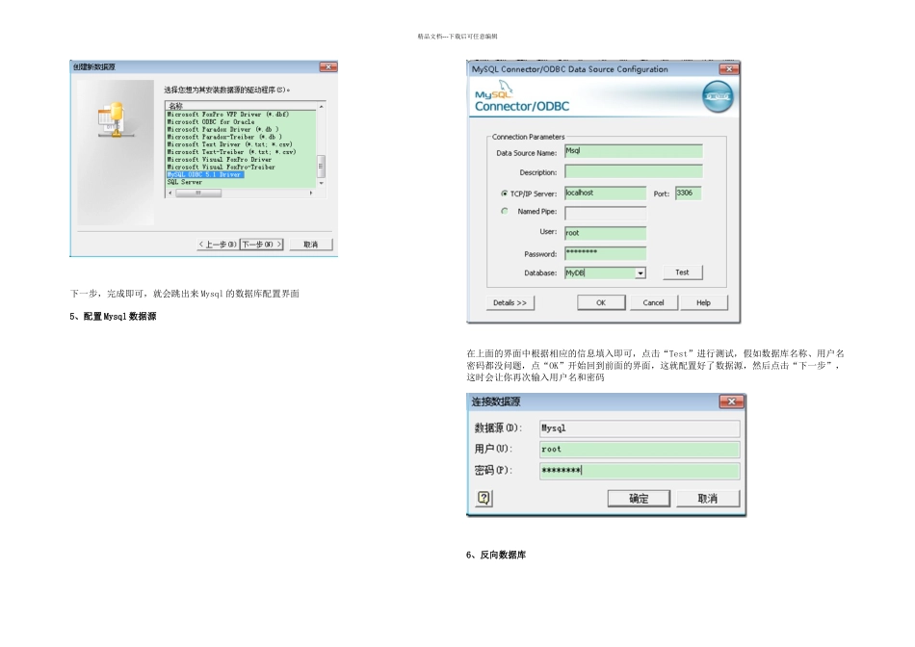915x647 pixels.
Task: Click the Named Pipe text field
Action: tap(605, 213)
